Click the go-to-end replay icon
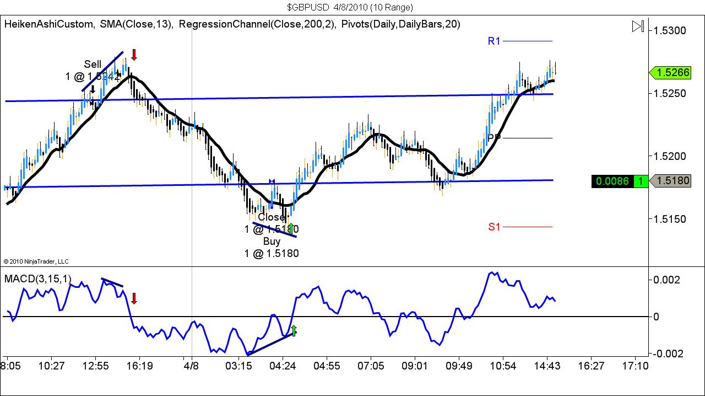Screen dimensions: 705x396 tap(638, 25)
